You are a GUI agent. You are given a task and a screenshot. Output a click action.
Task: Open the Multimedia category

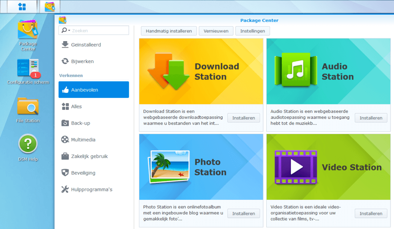(x=94, y=139)
